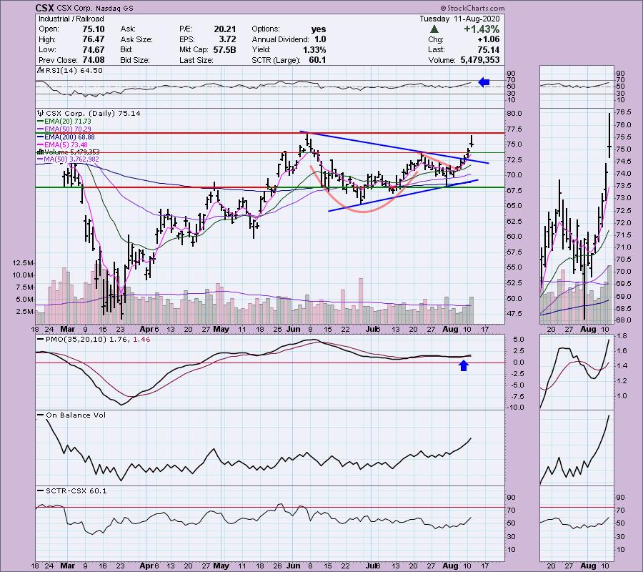Select the Open value 75.10
Image resolution: width=643 pixels, height=572 pixels.
pos(94,29)
